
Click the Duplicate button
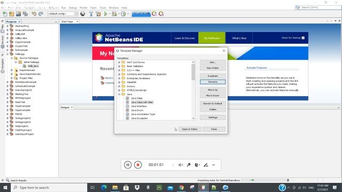[x=213, y=76]
